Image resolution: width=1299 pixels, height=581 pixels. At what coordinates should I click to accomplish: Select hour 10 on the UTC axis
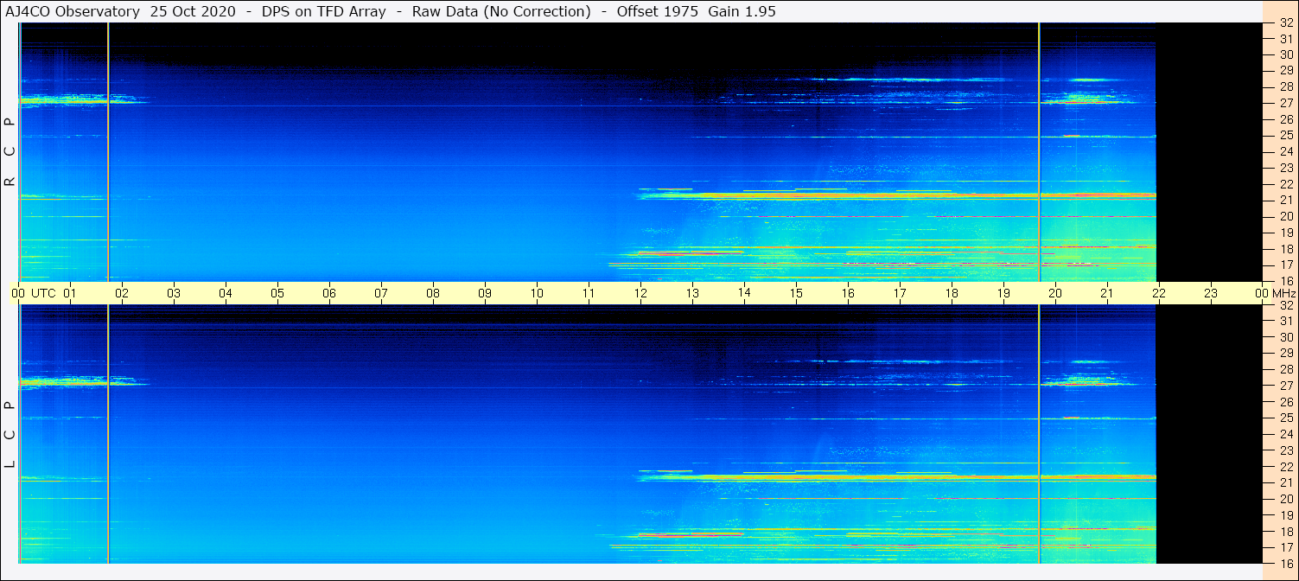tap(537, 293)
